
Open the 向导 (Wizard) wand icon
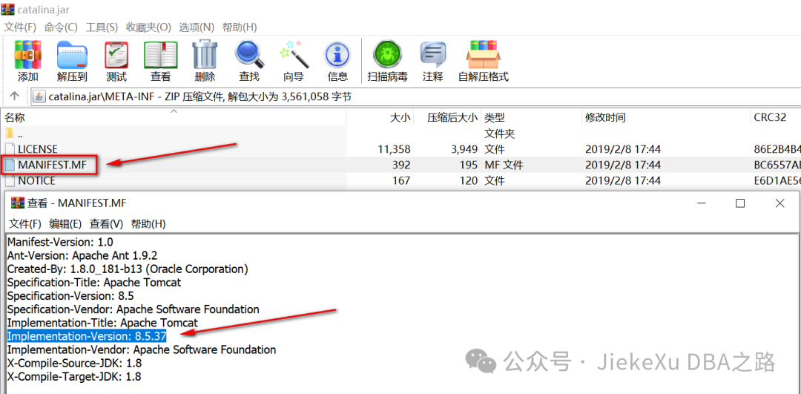[x=294, y=61]
